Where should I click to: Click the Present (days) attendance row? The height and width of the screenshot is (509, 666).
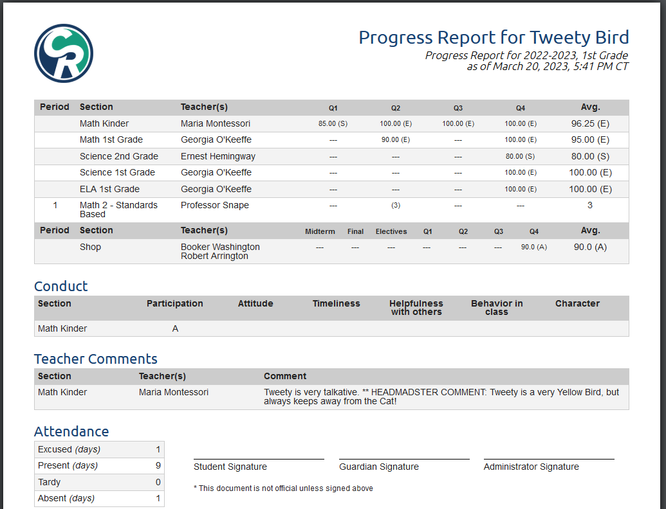click(68, 465)
